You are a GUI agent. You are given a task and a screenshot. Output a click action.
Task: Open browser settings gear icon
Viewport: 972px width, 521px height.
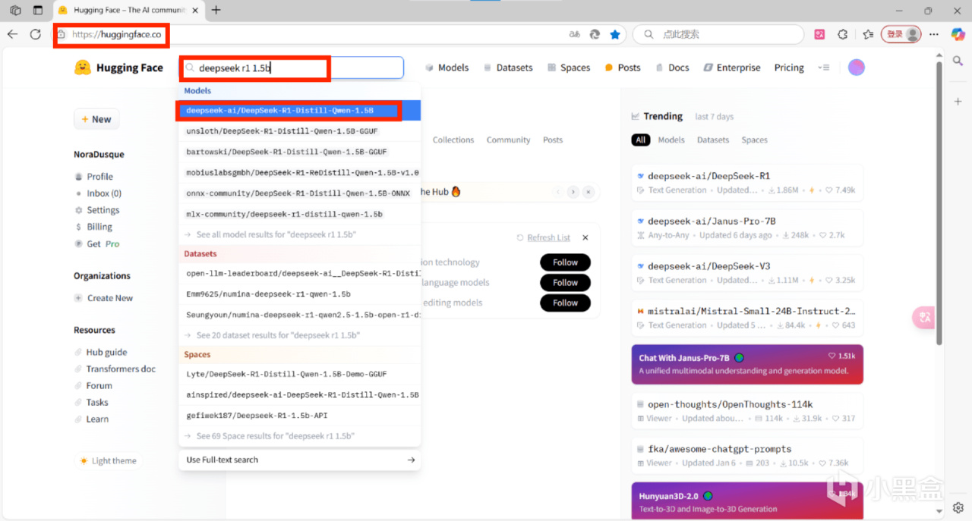click(x=958, y=507)
